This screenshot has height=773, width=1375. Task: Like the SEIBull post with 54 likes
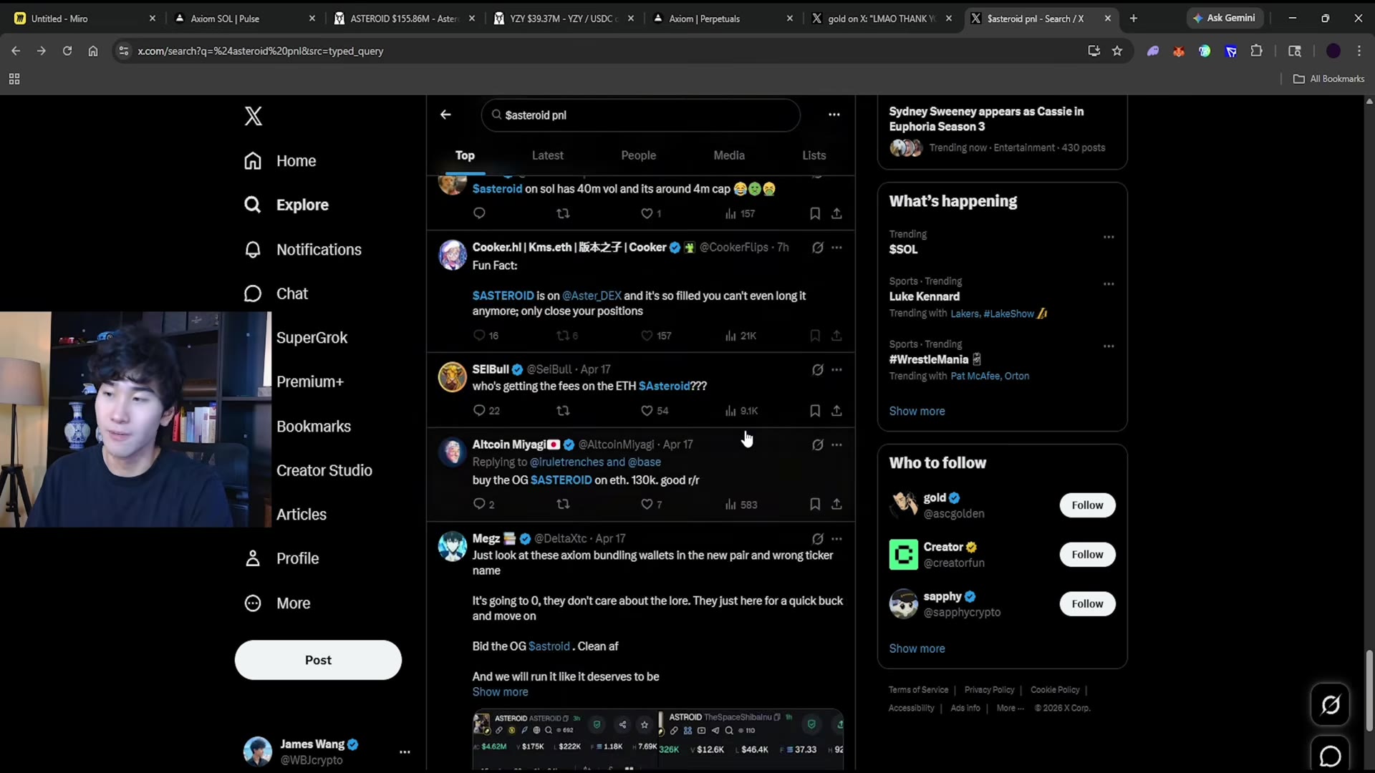point(647,411)
